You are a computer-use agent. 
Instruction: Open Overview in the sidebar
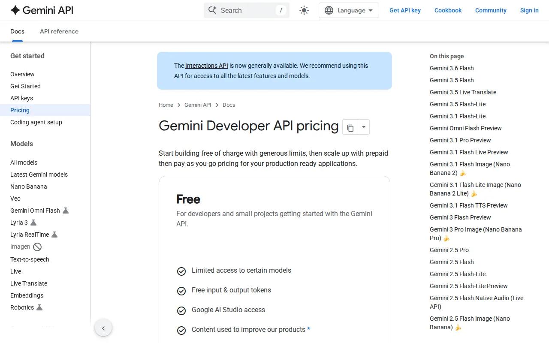22,74
